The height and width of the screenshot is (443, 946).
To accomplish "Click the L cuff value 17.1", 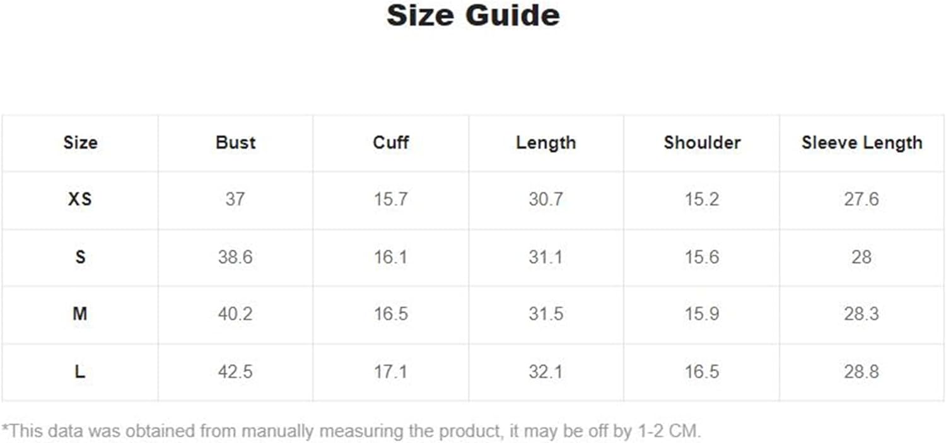I will 390,372.
